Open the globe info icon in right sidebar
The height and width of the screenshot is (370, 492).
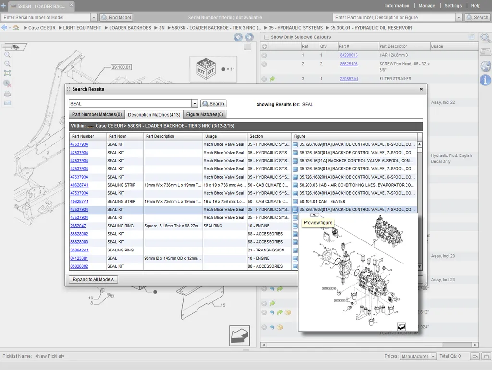[x=485, y=66]
